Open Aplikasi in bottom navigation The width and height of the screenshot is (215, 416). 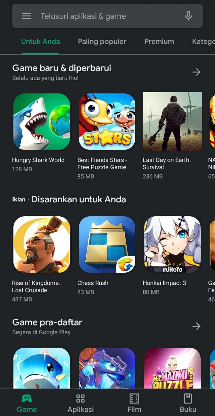(81, 403)
